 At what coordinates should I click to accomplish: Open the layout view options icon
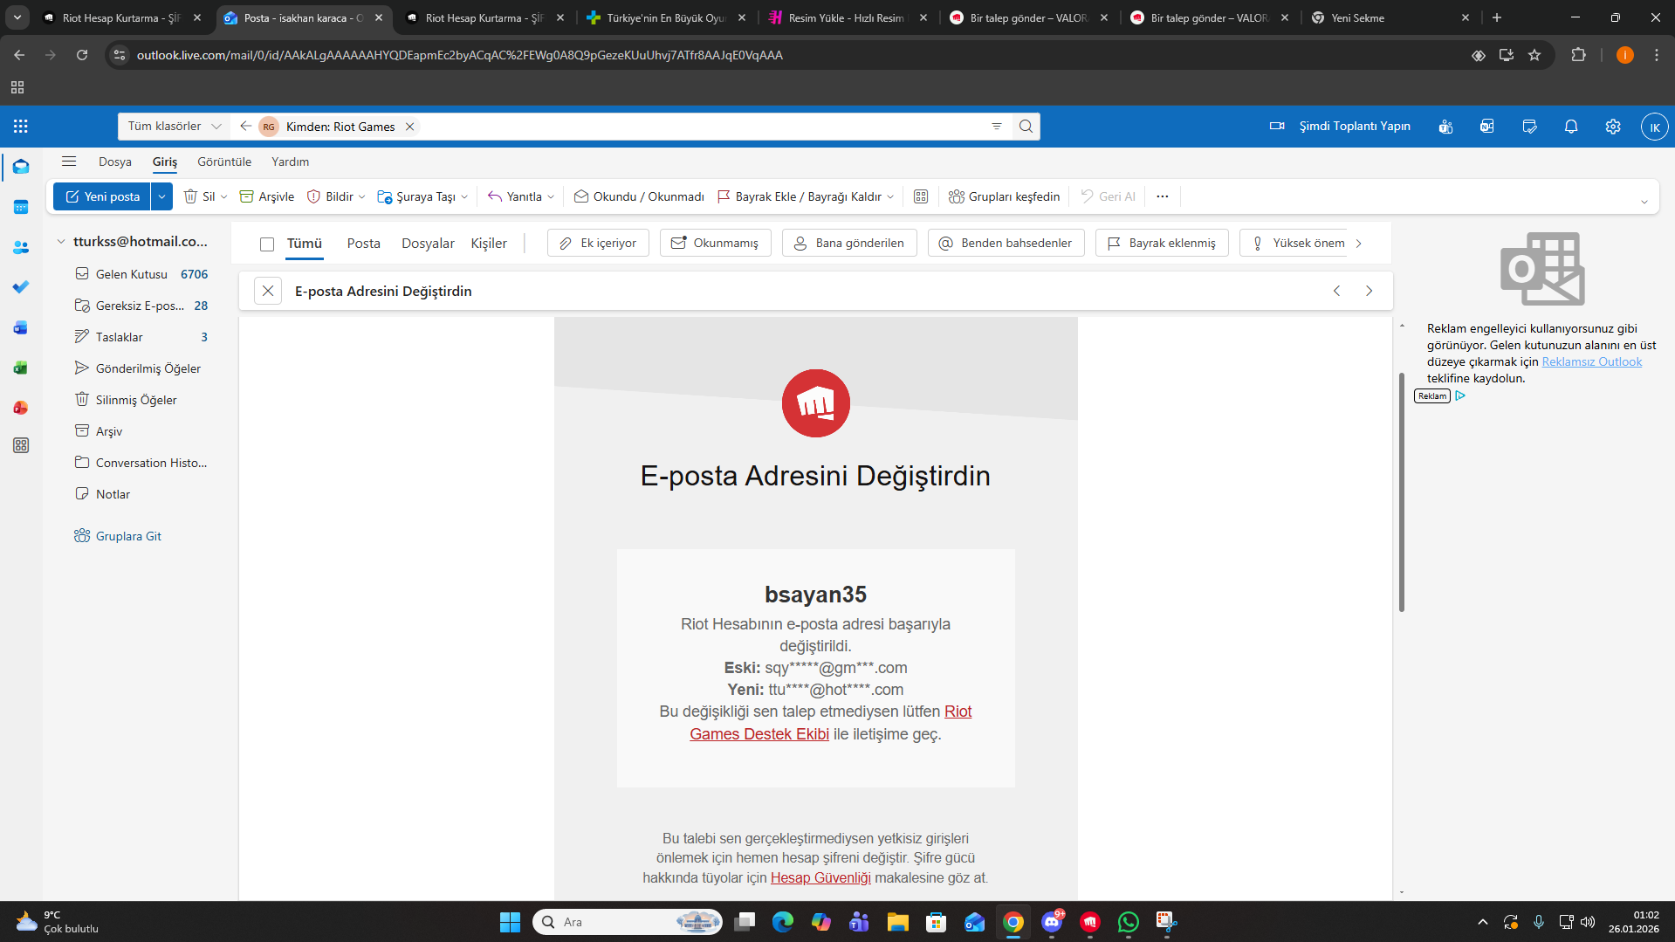coord(921,196)
